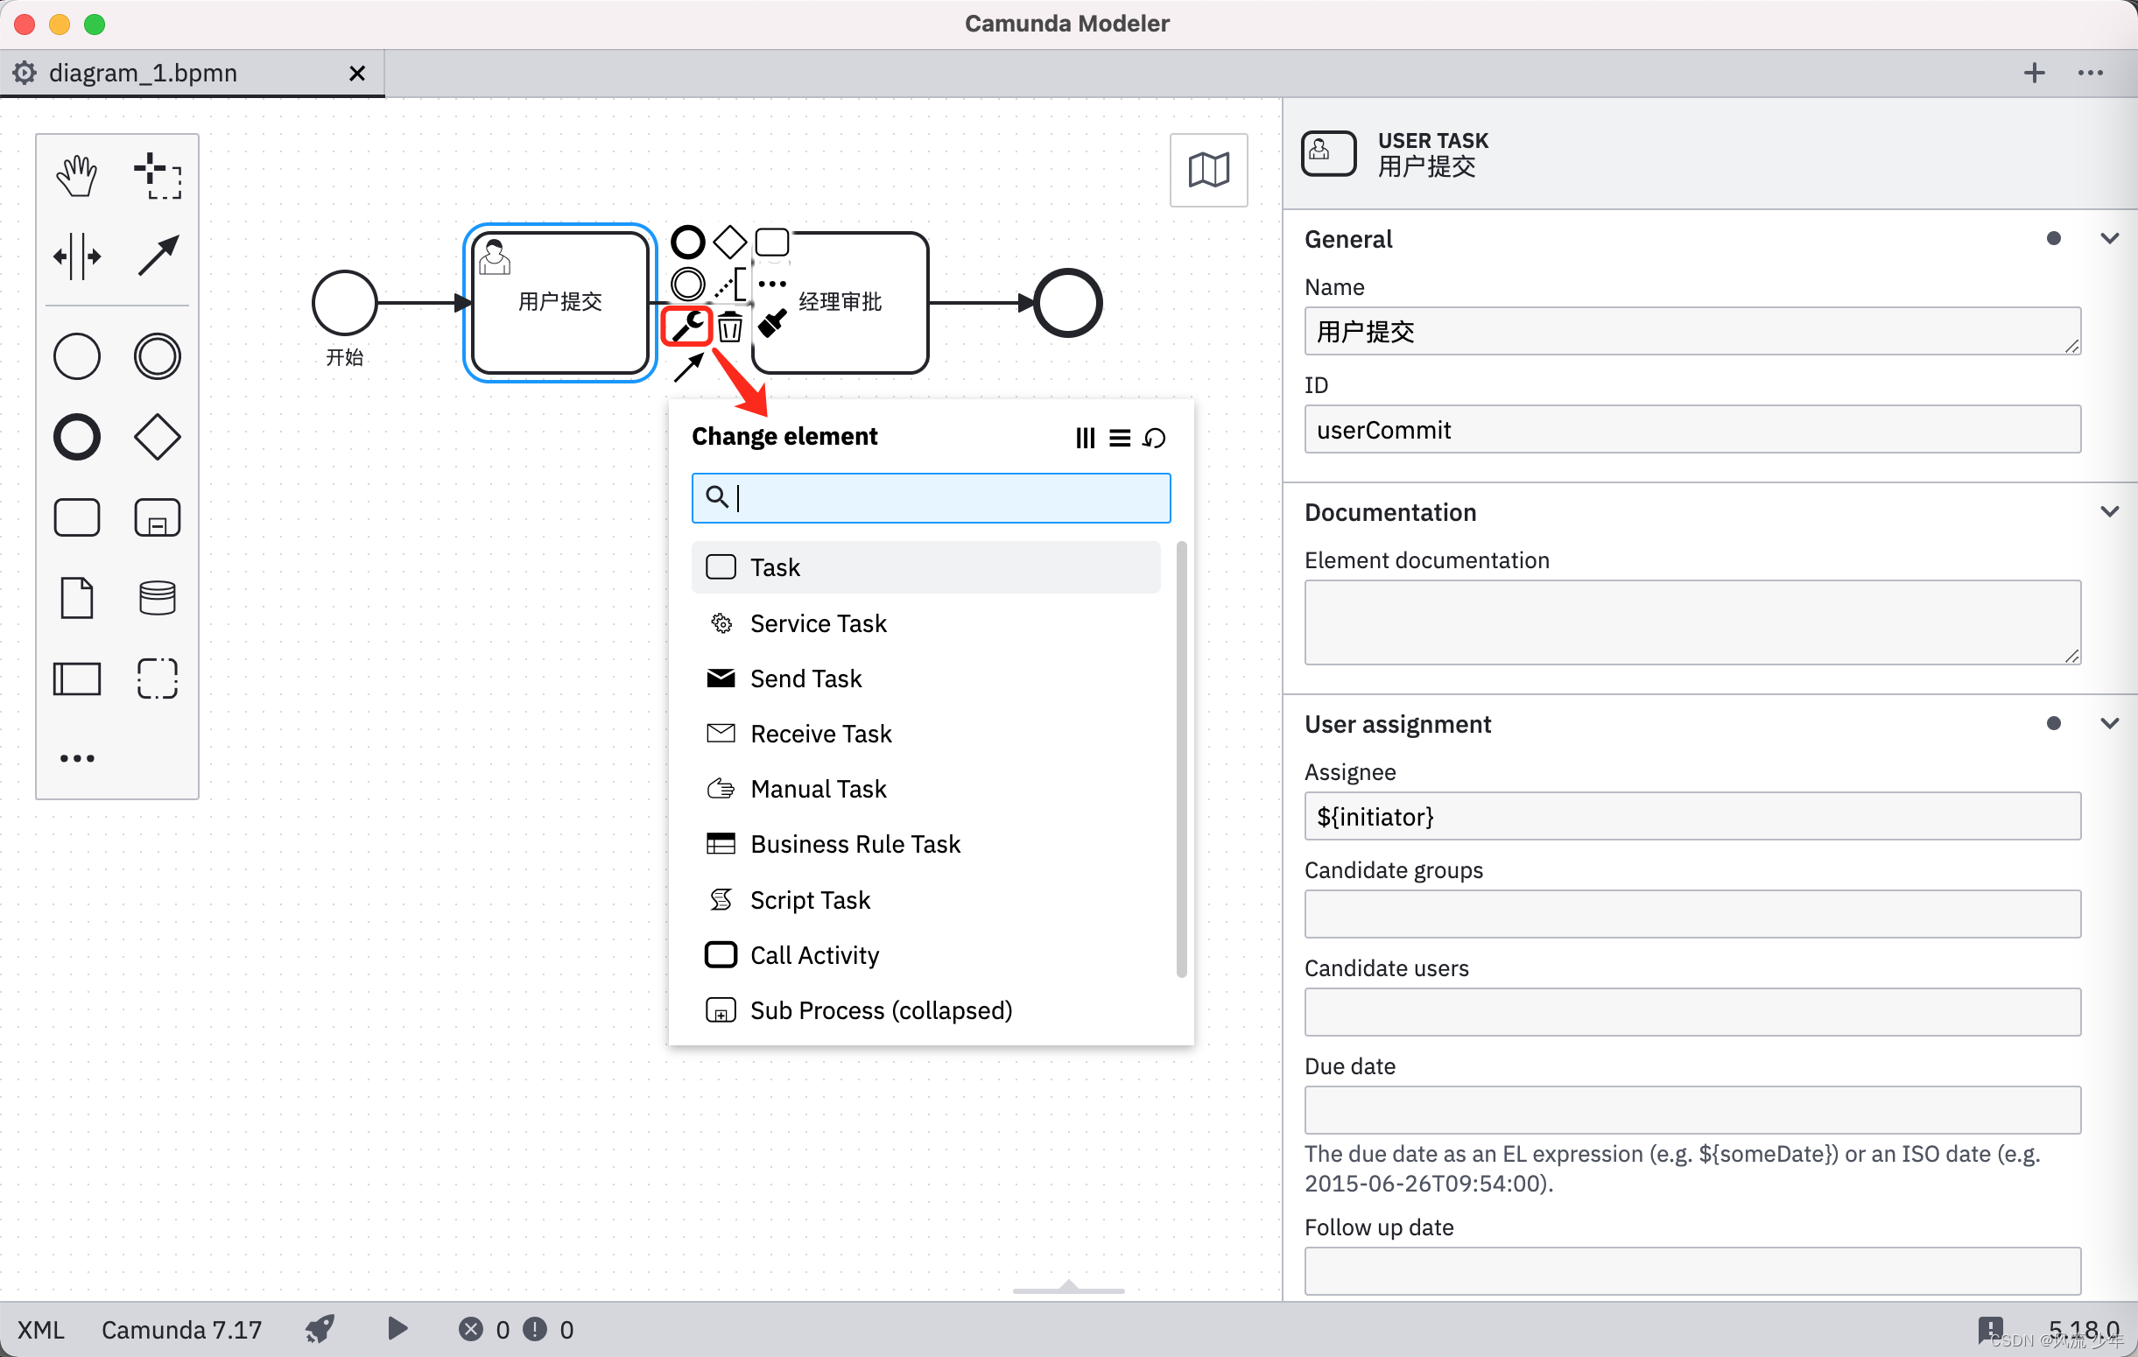The height and width of the screenshot is (1357, 2138).
Task: Select Manual Task option
Action: (925, 789)
